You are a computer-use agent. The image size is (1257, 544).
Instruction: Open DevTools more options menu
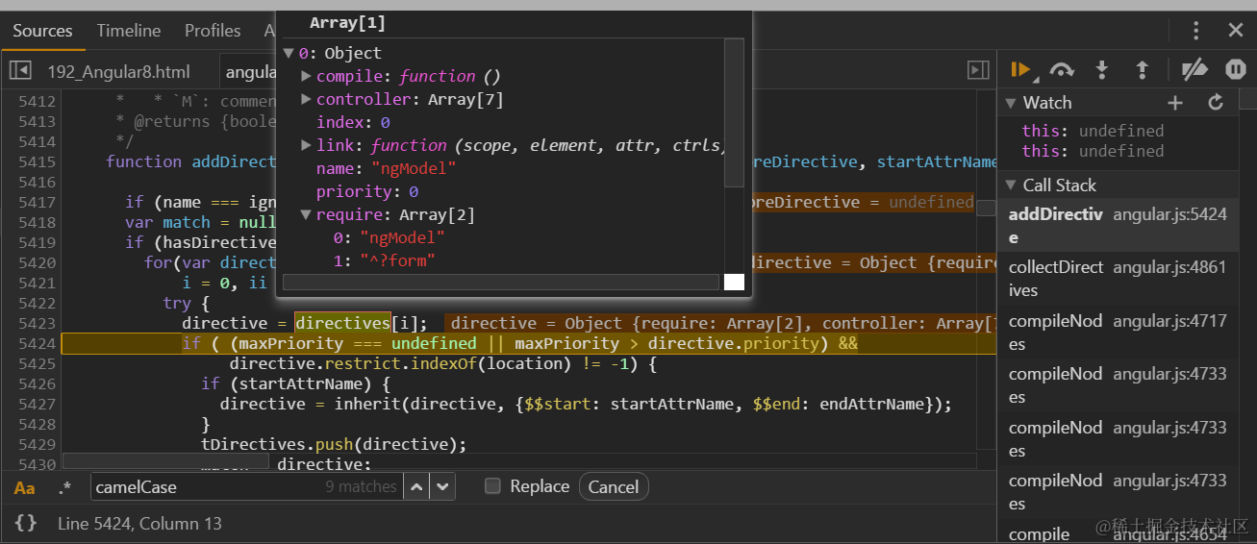tap(1195, 31)
